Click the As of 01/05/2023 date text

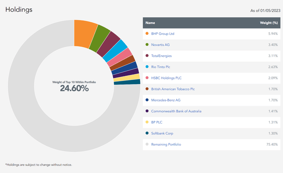tap(265, 11)
